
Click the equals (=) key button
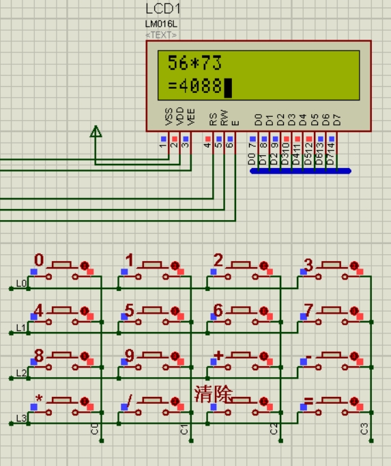[331, 400]
